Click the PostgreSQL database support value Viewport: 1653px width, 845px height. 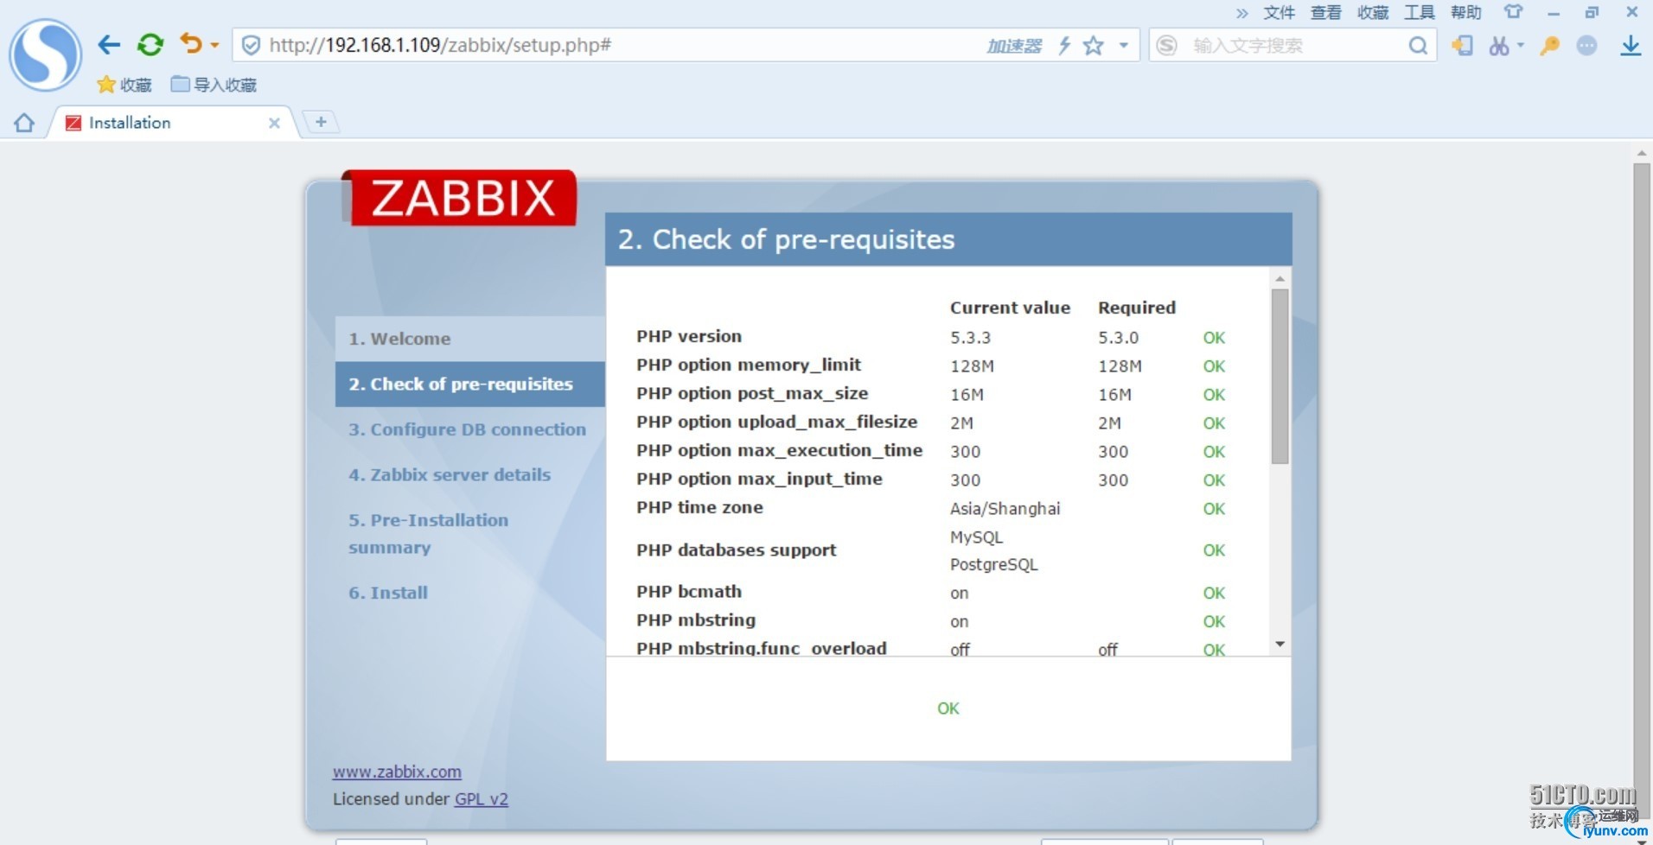click(x=993, y=564)
